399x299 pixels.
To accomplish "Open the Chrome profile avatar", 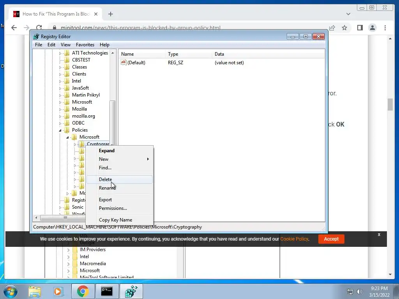I will 372,28.
